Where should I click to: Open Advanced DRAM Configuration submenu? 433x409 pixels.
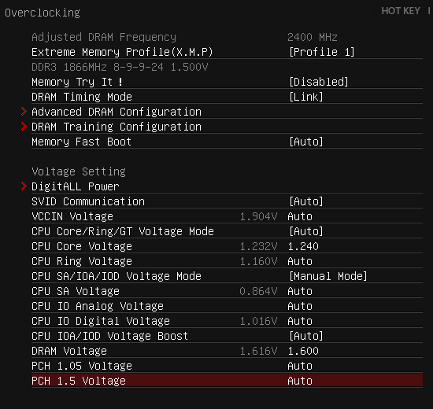(x=117, y=112)
